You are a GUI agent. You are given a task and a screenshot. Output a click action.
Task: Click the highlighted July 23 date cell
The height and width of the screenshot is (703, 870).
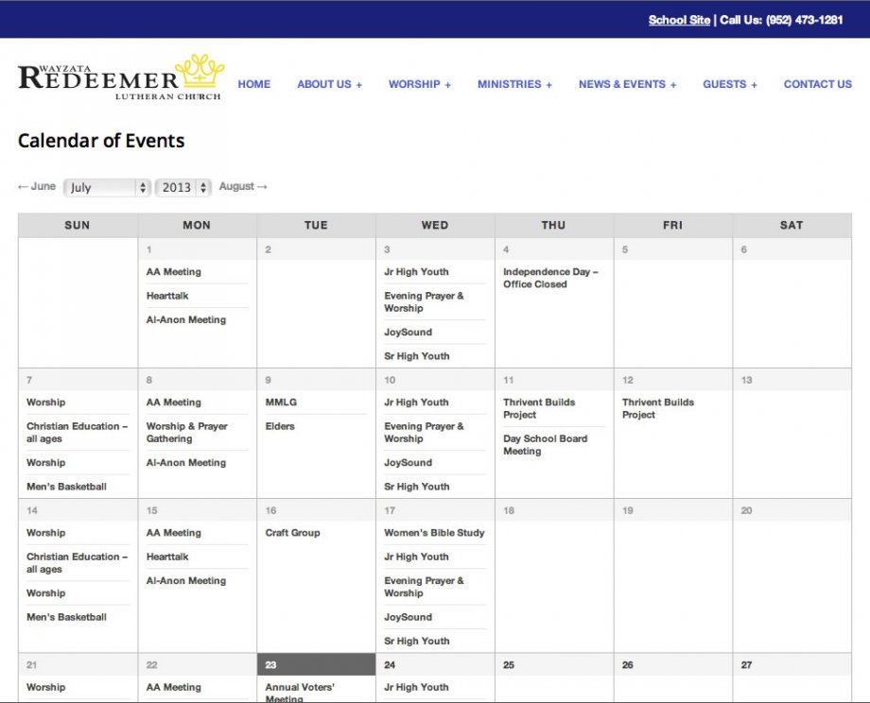(316, 664)
